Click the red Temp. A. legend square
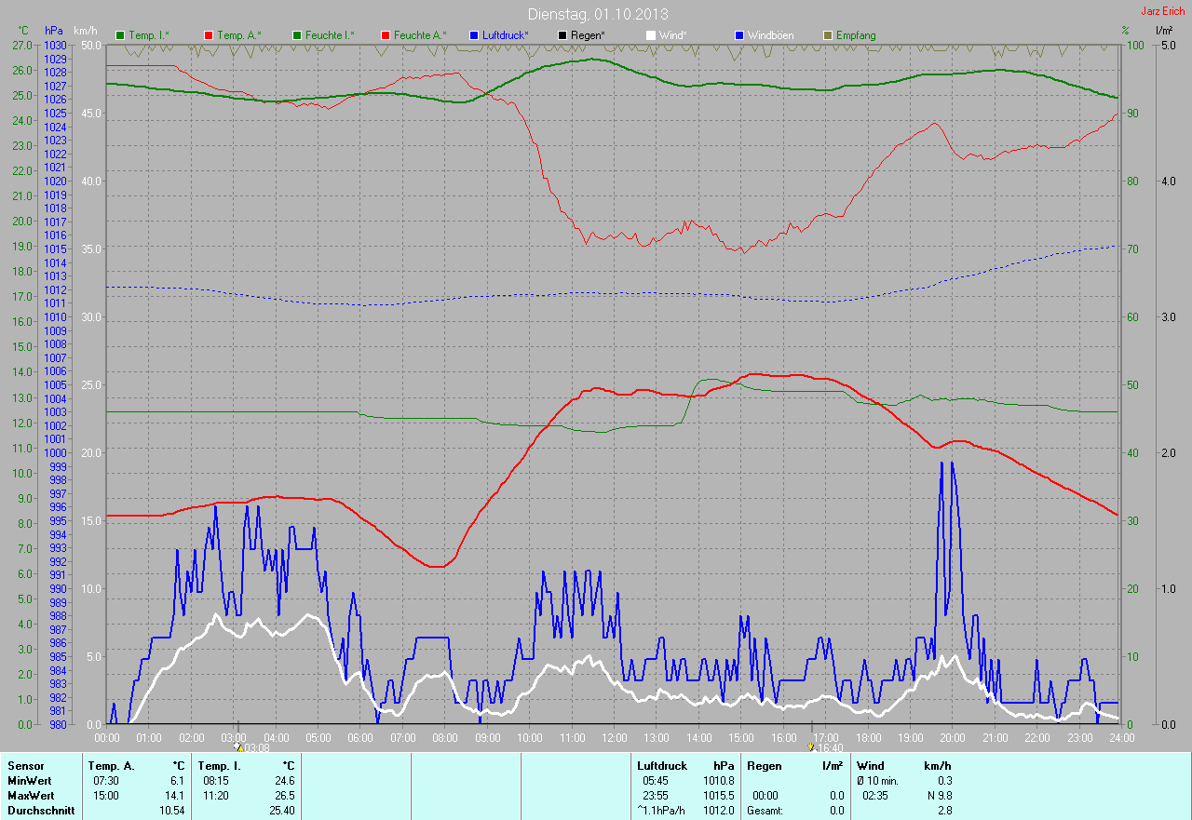This screenshot has height=820, width=1192. (x=209, y=35)
